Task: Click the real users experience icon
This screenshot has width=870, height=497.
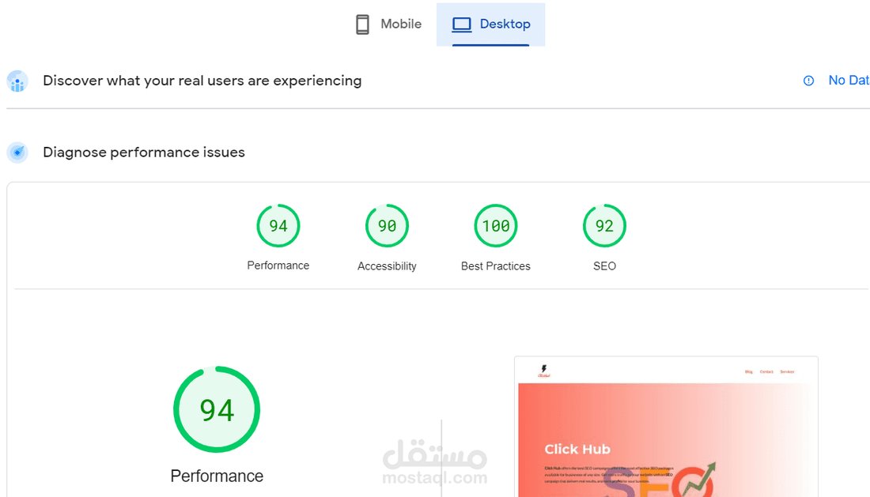Action: tap(17, 81)
